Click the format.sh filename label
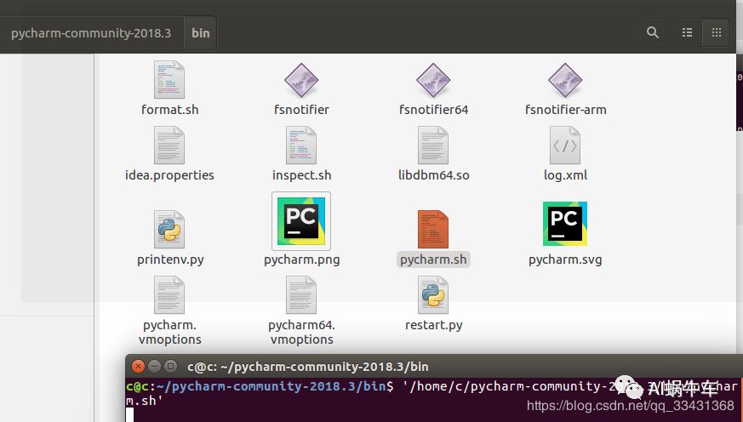This screenshot has height=422, width=743. [x=169, y=110]
